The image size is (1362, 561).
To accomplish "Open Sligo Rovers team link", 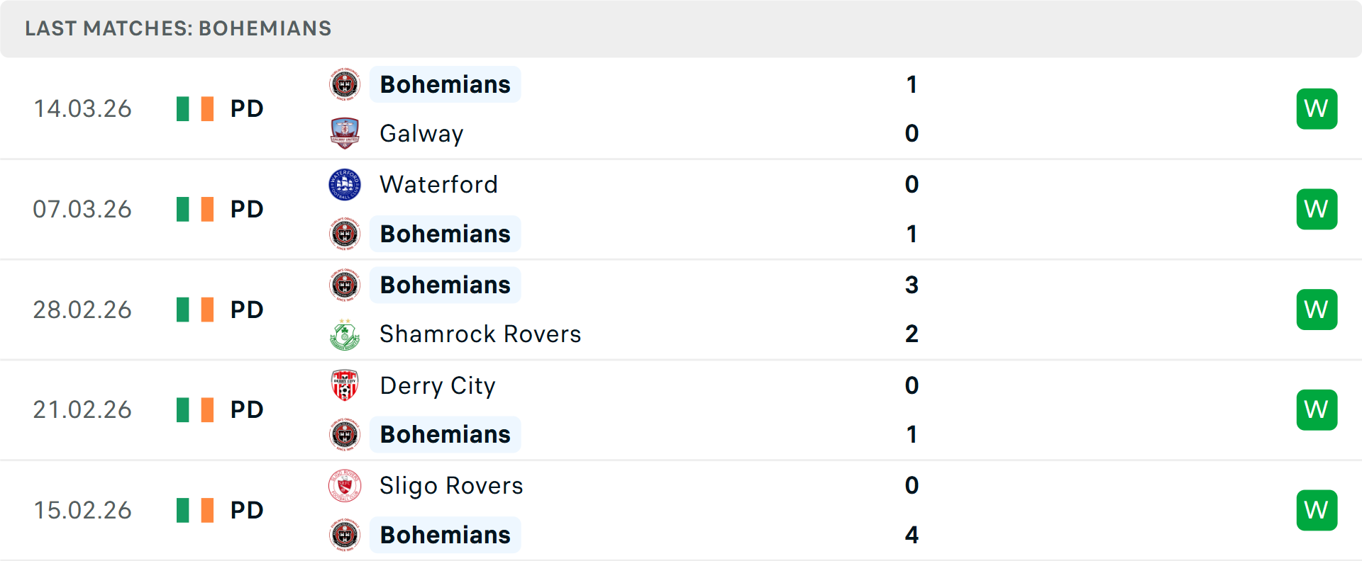I will coord(451,486).
